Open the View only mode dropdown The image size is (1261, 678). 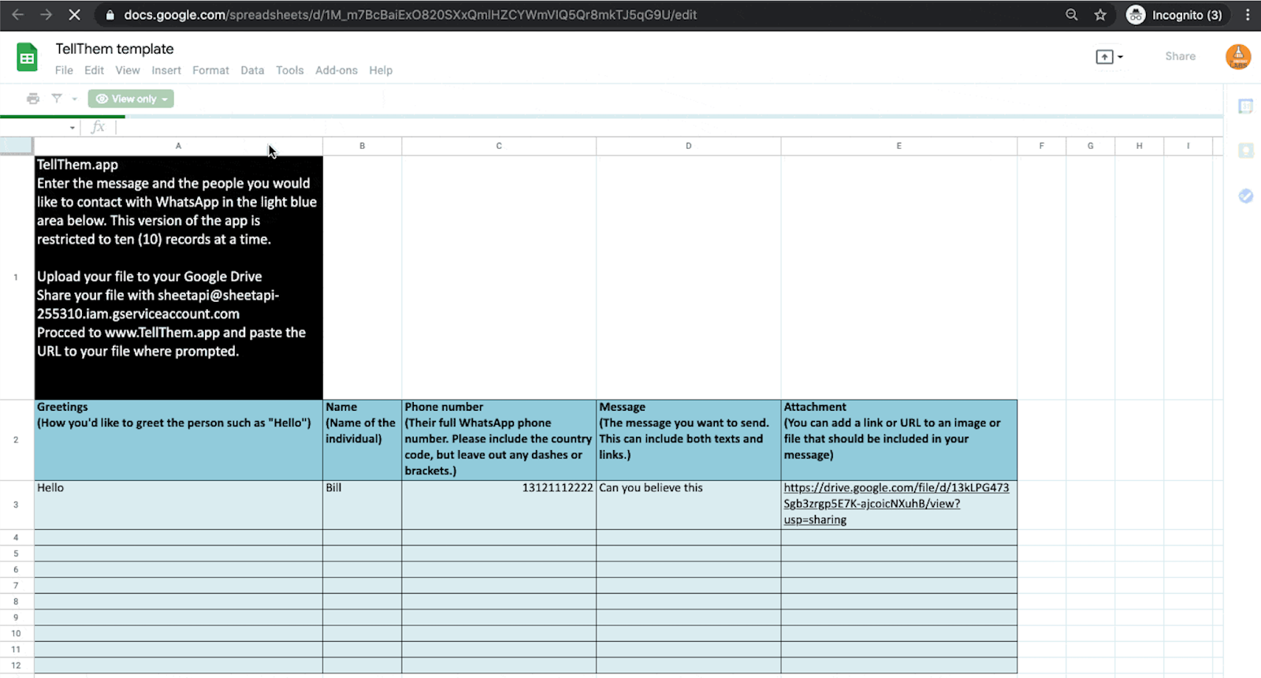(131, 99)
